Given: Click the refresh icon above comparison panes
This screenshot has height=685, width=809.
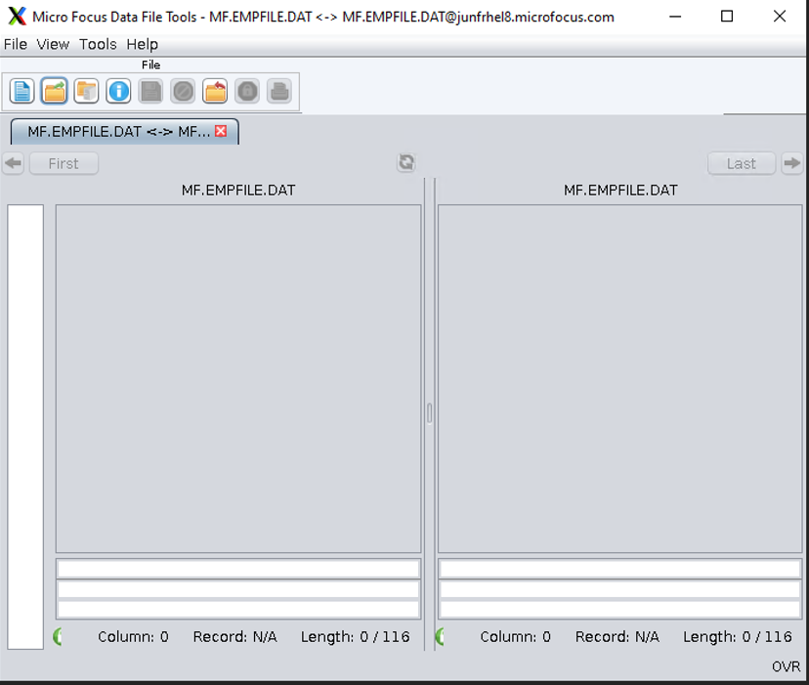Looking at the screenshot, I should [x=406, y=163].
